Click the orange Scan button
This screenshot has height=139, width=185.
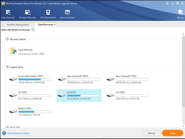(172, 133)
